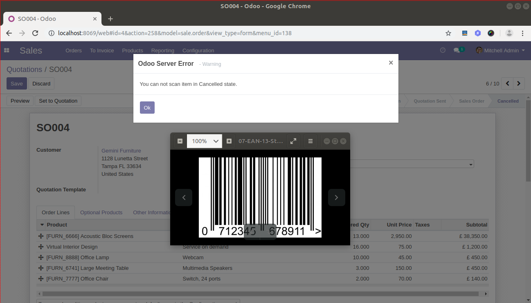Switch to the Optional Products tab
Viewport: 531px width, 303px height.
[101, 213]
